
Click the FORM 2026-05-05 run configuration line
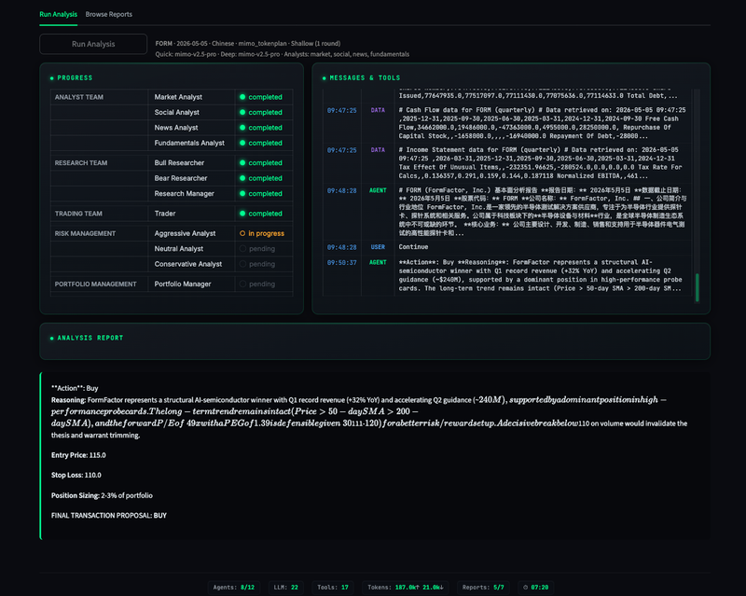248,43
